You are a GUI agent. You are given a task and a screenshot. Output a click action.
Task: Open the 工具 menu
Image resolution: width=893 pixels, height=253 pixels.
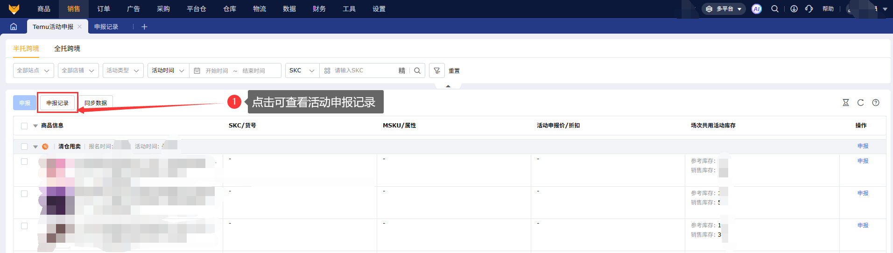[349, 9]
